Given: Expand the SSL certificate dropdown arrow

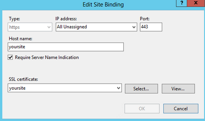Looking at the screenshot, I should (118, 88).
